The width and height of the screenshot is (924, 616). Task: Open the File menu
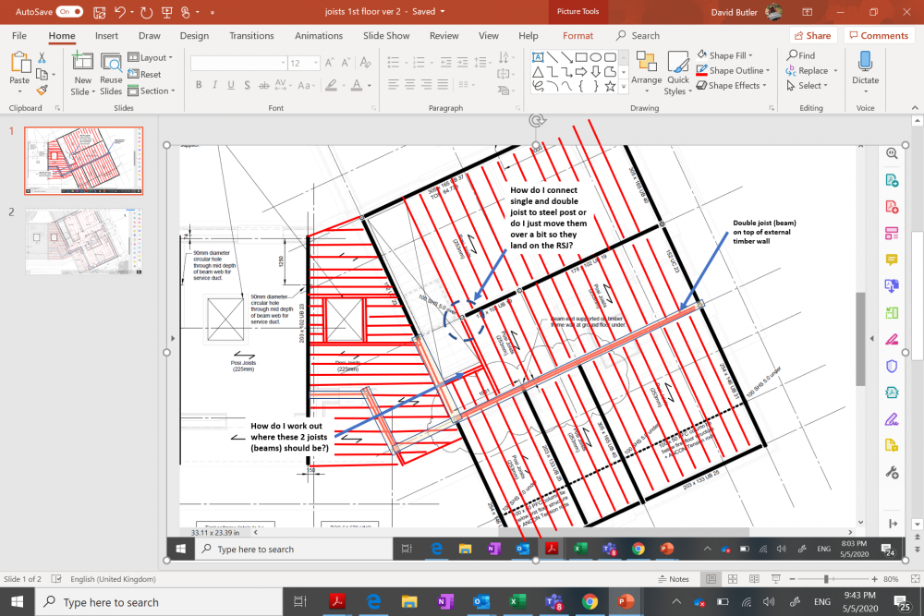[x=18, y=35]
